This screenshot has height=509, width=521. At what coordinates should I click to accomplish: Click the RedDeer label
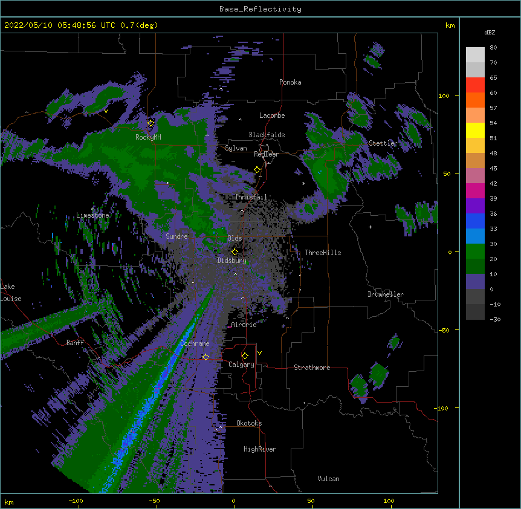click(266, 154)
